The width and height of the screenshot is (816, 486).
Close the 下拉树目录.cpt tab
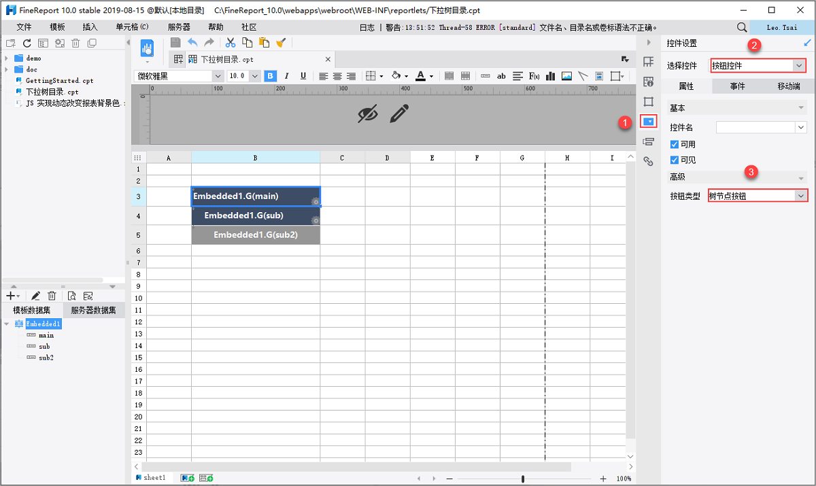click(x=328, y=59)
